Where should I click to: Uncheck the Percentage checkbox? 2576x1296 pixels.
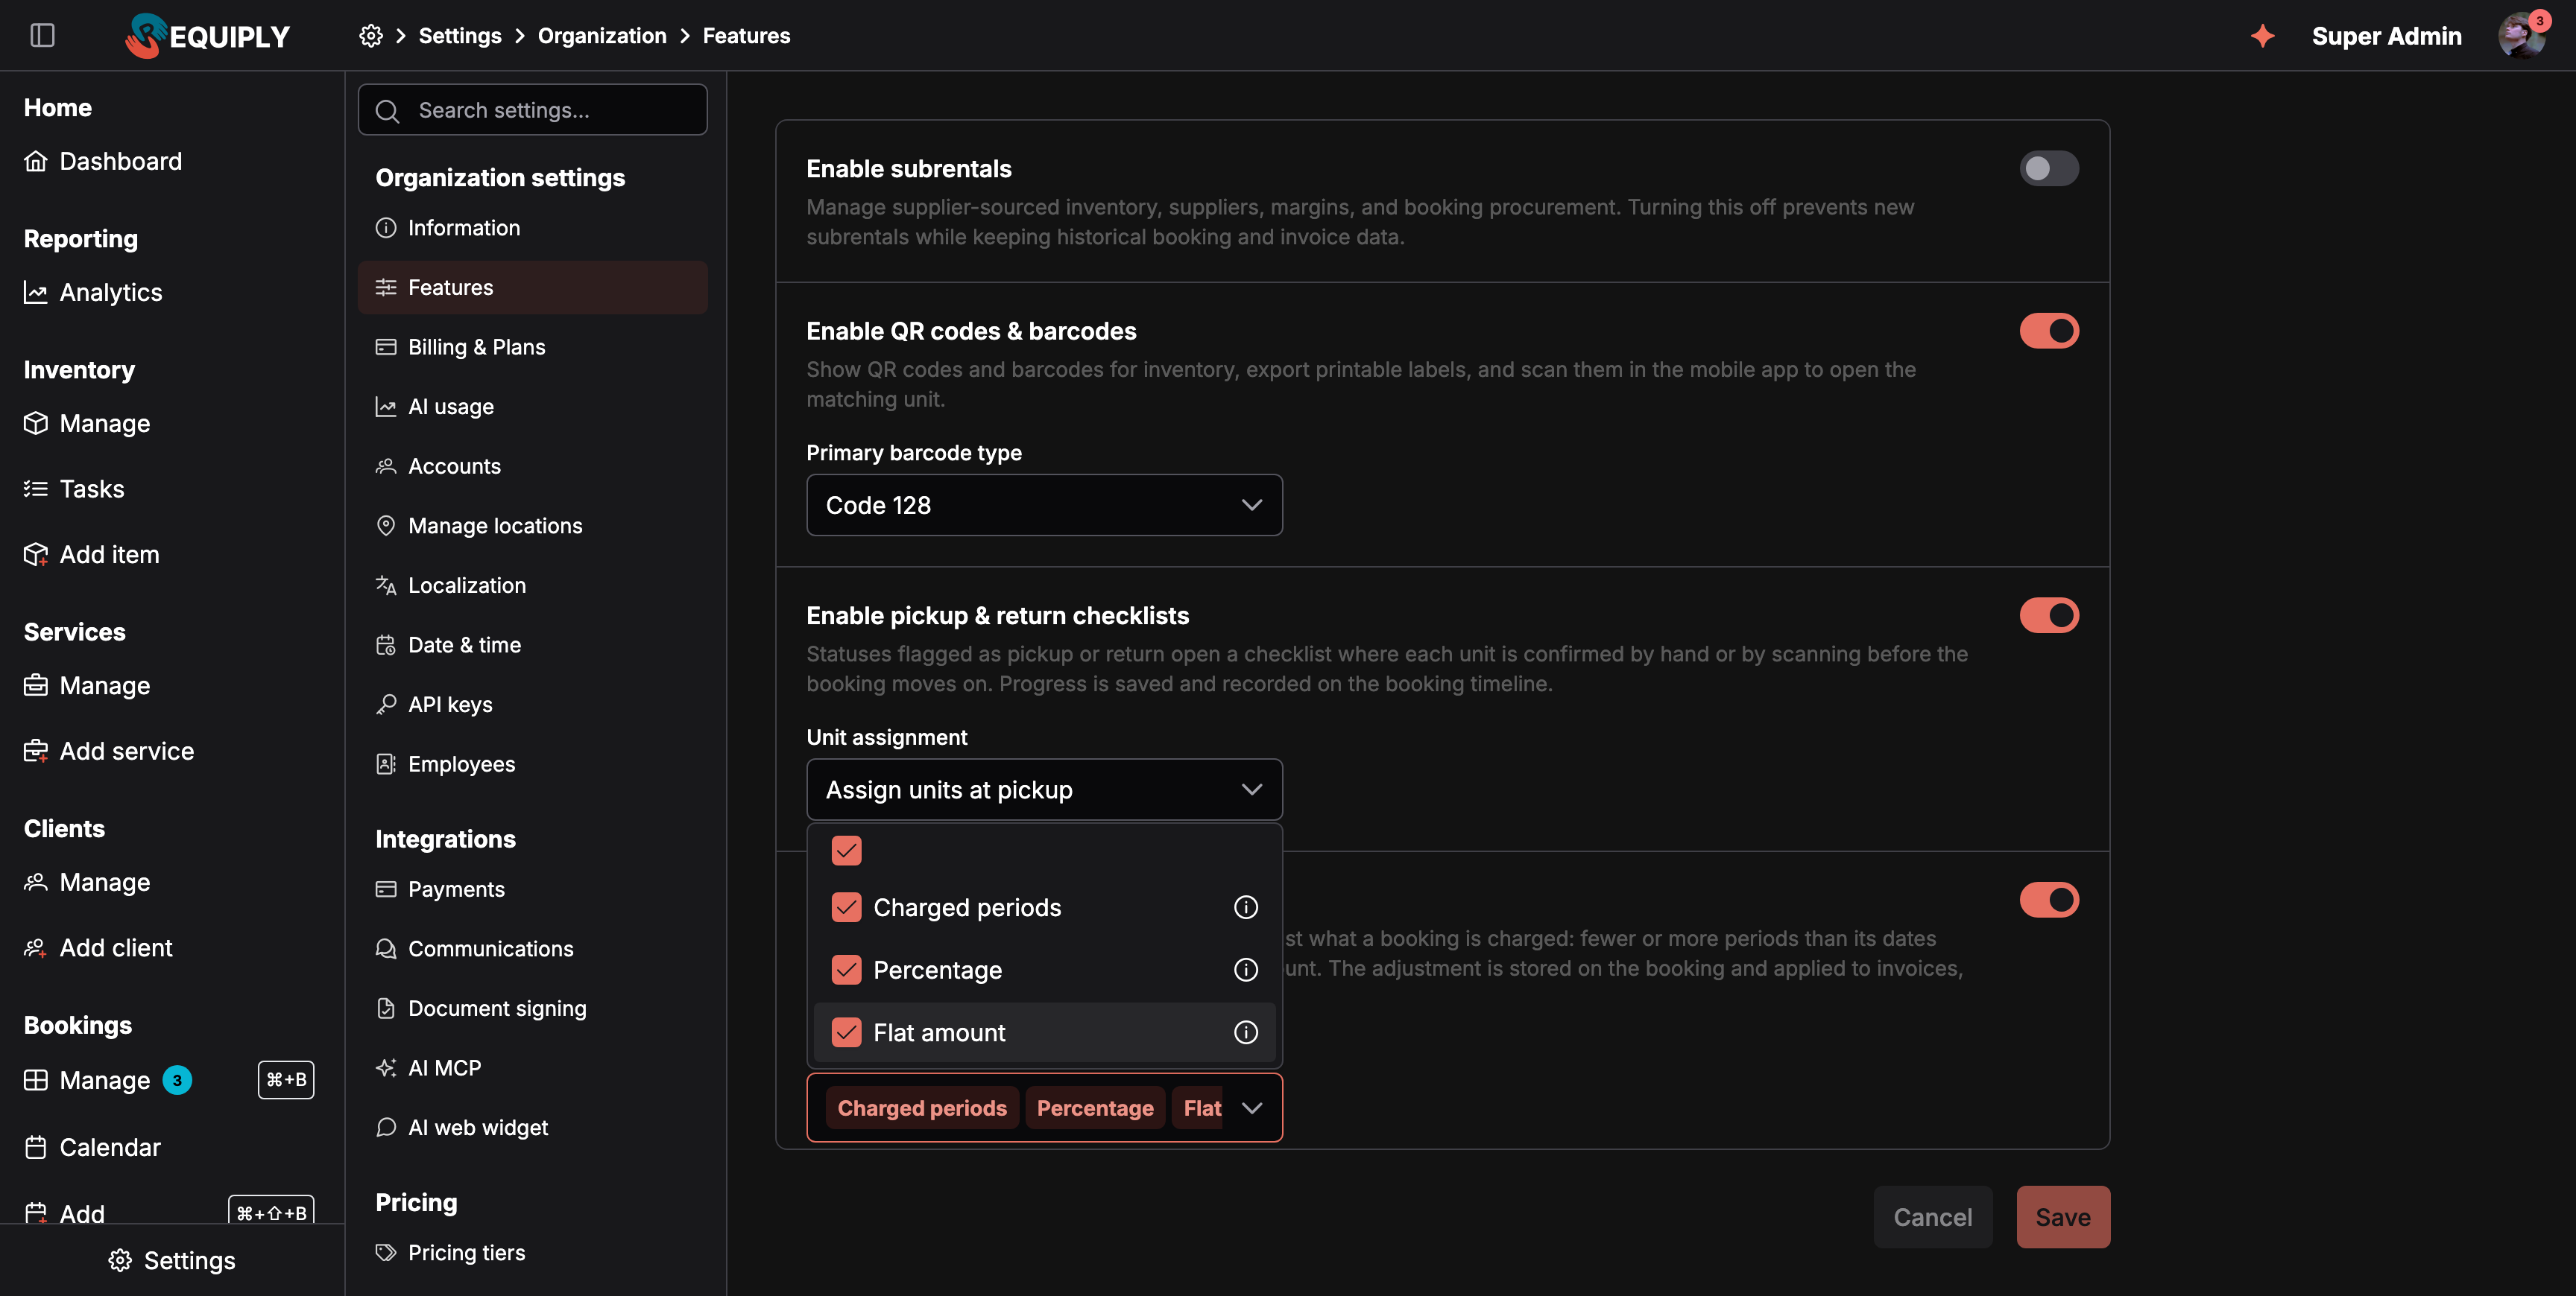(x=846, y=969)
